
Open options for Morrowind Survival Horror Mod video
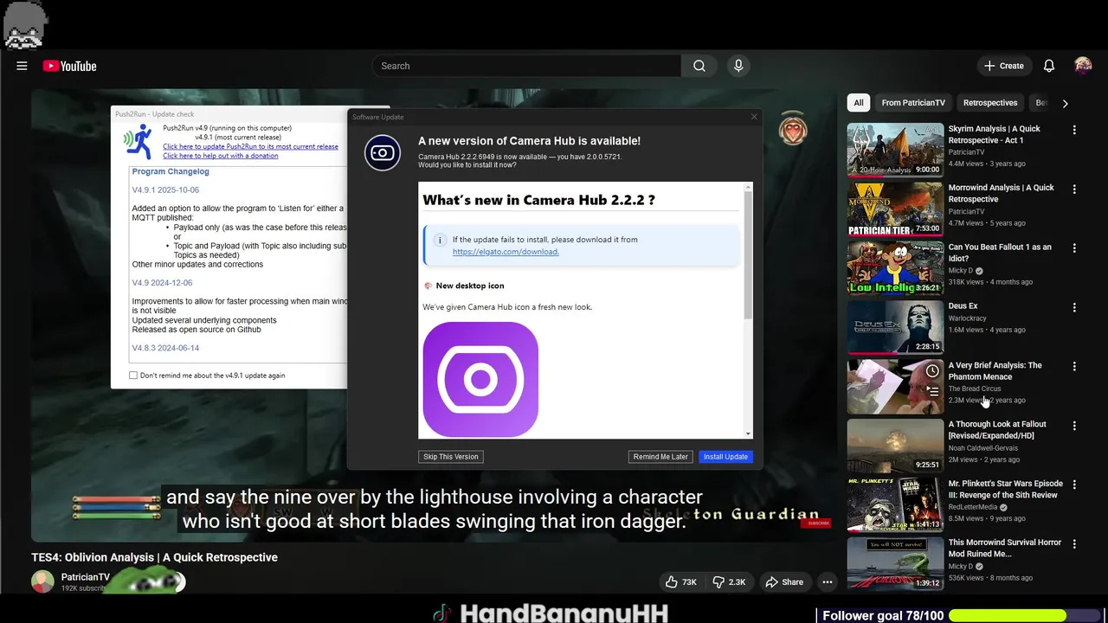coord(1074,543)
